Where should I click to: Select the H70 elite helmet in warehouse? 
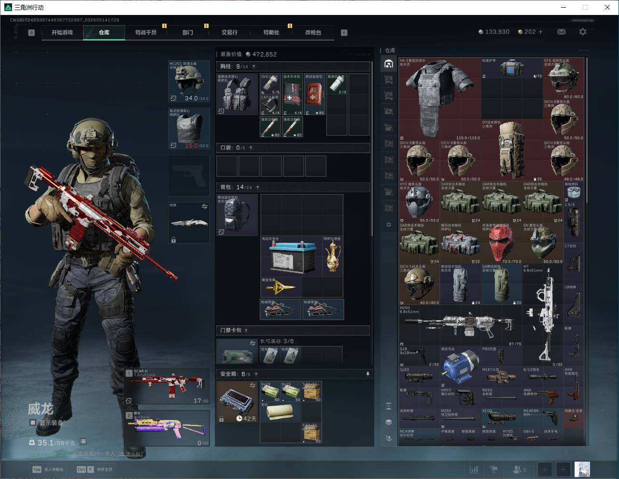pyautogui.click(x=420, y=202)
